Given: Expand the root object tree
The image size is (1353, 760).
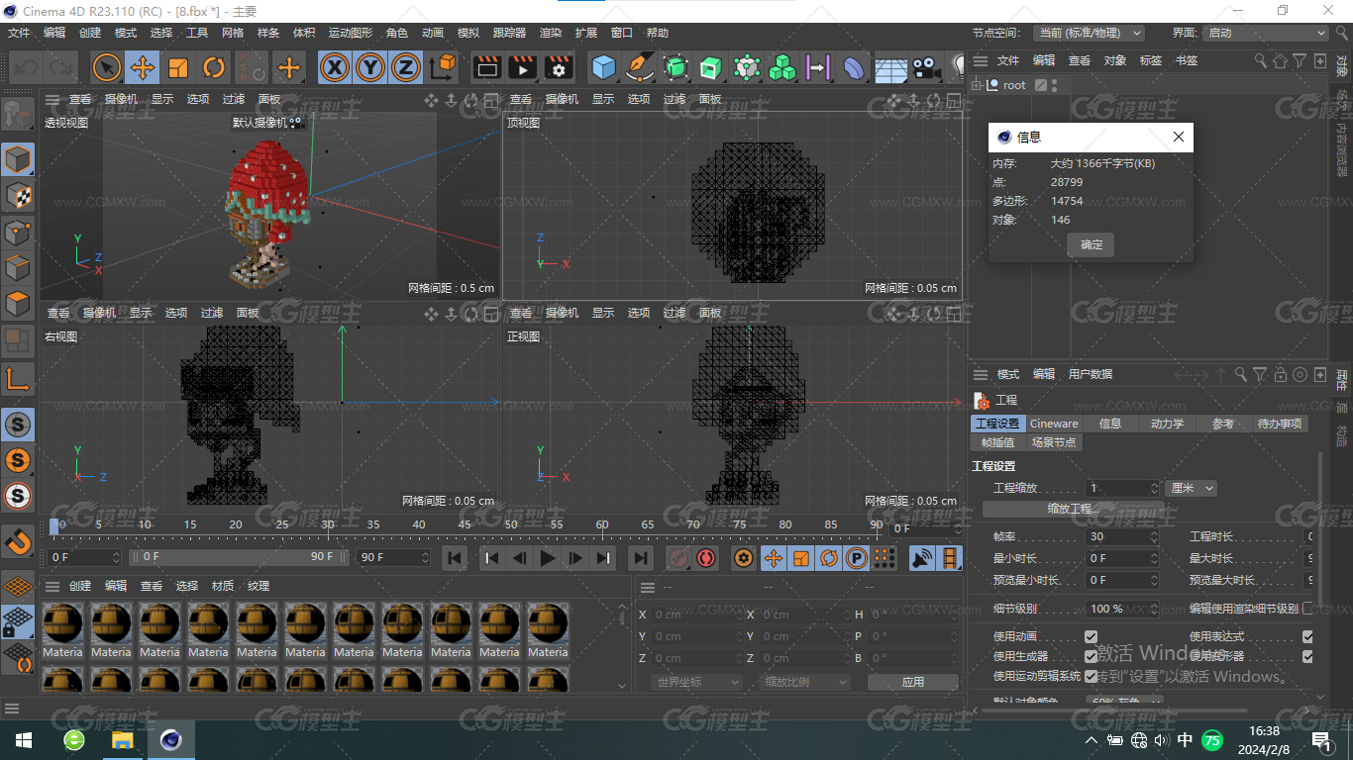Looking at the screenshot, I should click(977, 85).
